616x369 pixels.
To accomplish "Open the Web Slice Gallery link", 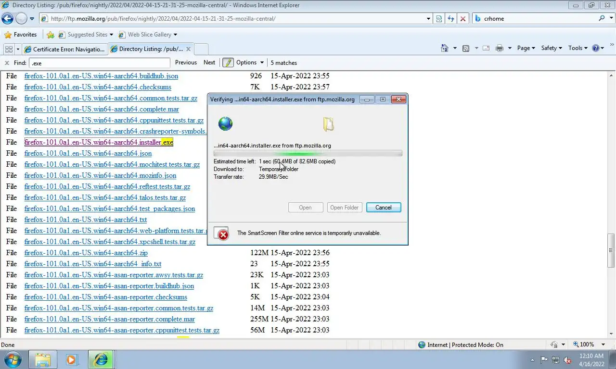I will tap(147, 35).
